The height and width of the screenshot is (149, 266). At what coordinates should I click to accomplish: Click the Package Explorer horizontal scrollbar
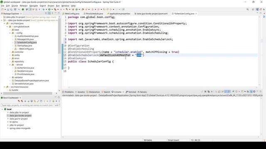(28, 94)
